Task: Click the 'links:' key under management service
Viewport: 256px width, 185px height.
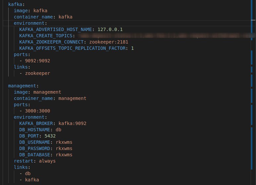Action: [x=22, y=167]
